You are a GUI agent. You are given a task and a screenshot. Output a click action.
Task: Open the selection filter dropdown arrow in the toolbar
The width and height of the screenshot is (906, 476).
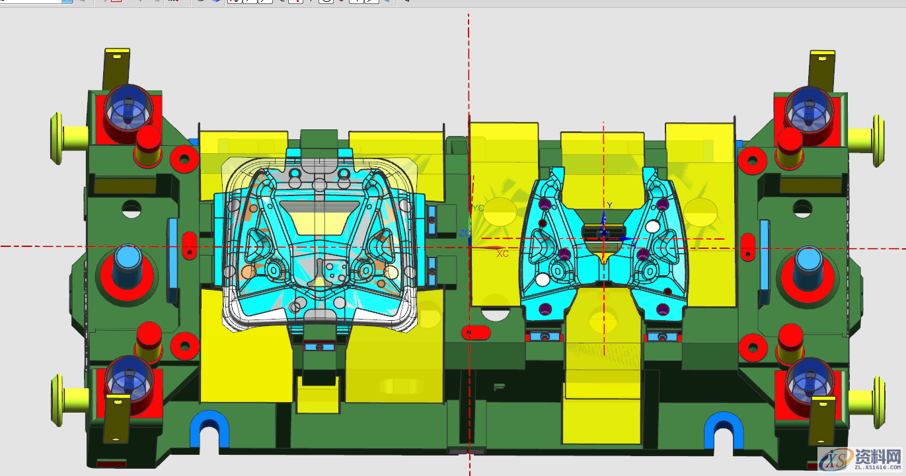click(67, 2)
